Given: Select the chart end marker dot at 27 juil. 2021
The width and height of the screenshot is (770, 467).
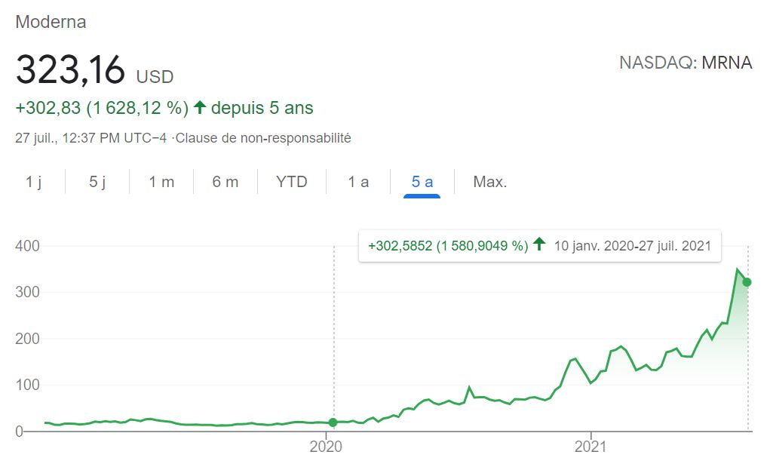Looking at the screenshot, I should pyautogui.click(x=747, y=282).
